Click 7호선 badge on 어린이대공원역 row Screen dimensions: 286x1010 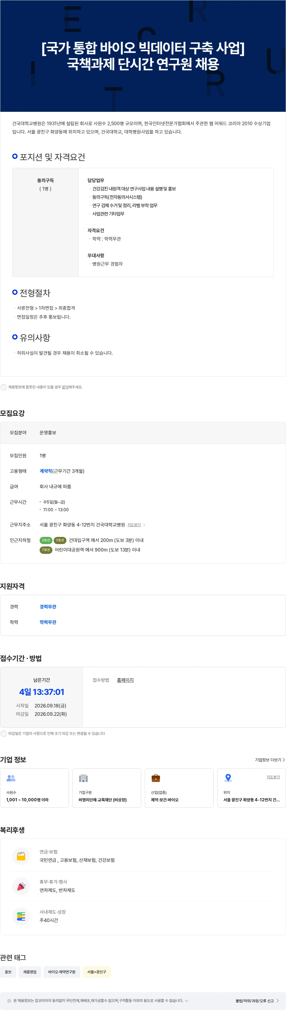point(46,550)
